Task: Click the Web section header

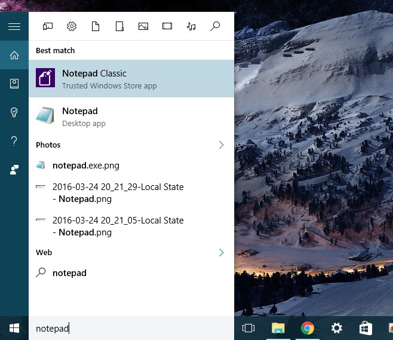Action: click(44, 253)
